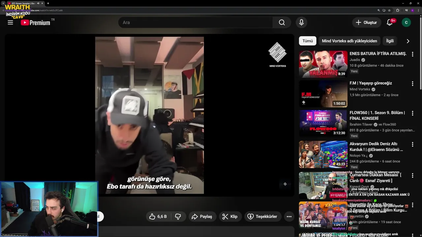The image size is (422, 237).
Task: Start voice search with the microphone icon
Action: [x=301, y=22]
